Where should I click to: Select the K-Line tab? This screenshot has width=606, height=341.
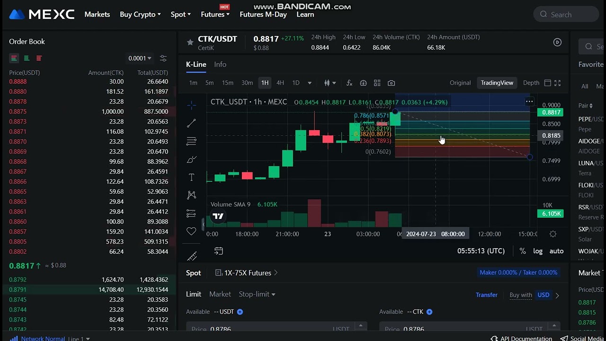point(196,64)
